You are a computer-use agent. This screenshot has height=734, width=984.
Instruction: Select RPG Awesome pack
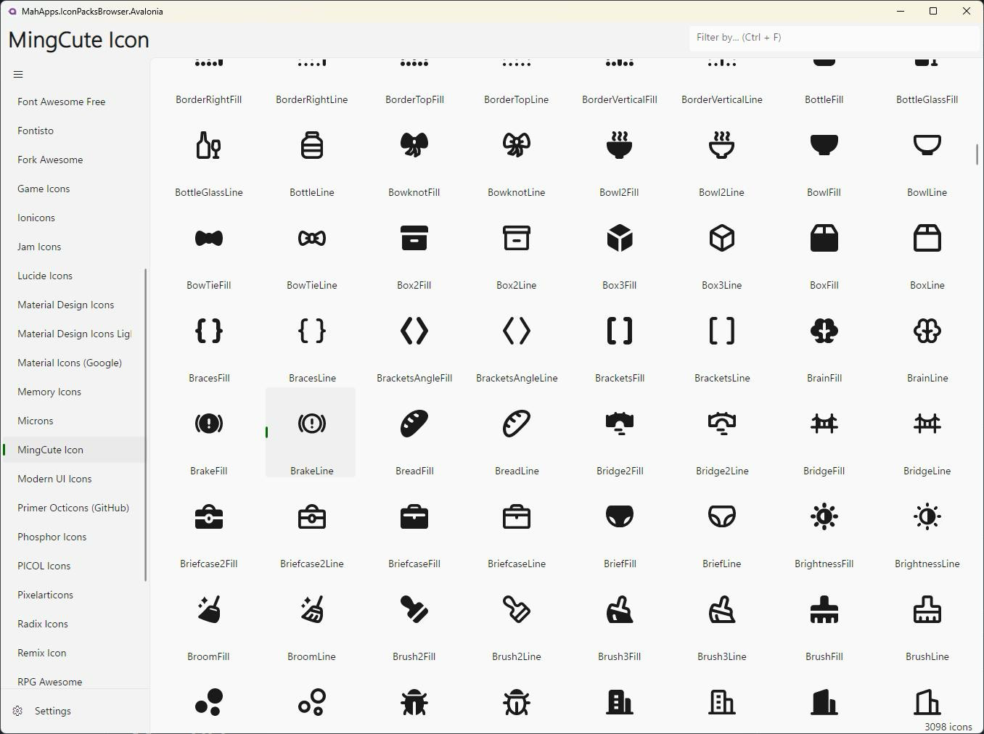pos(75,680)
